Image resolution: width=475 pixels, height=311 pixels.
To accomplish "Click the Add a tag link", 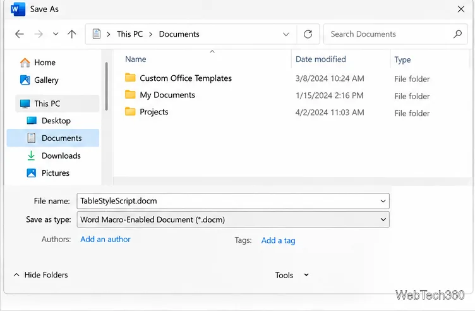I will (x=278, y=240).
